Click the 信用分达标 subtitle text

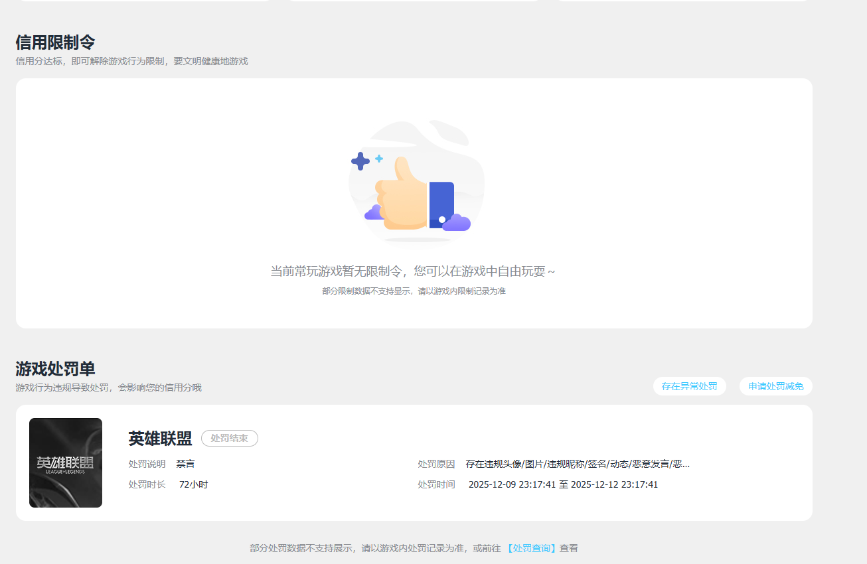click(x=131, y=61)
